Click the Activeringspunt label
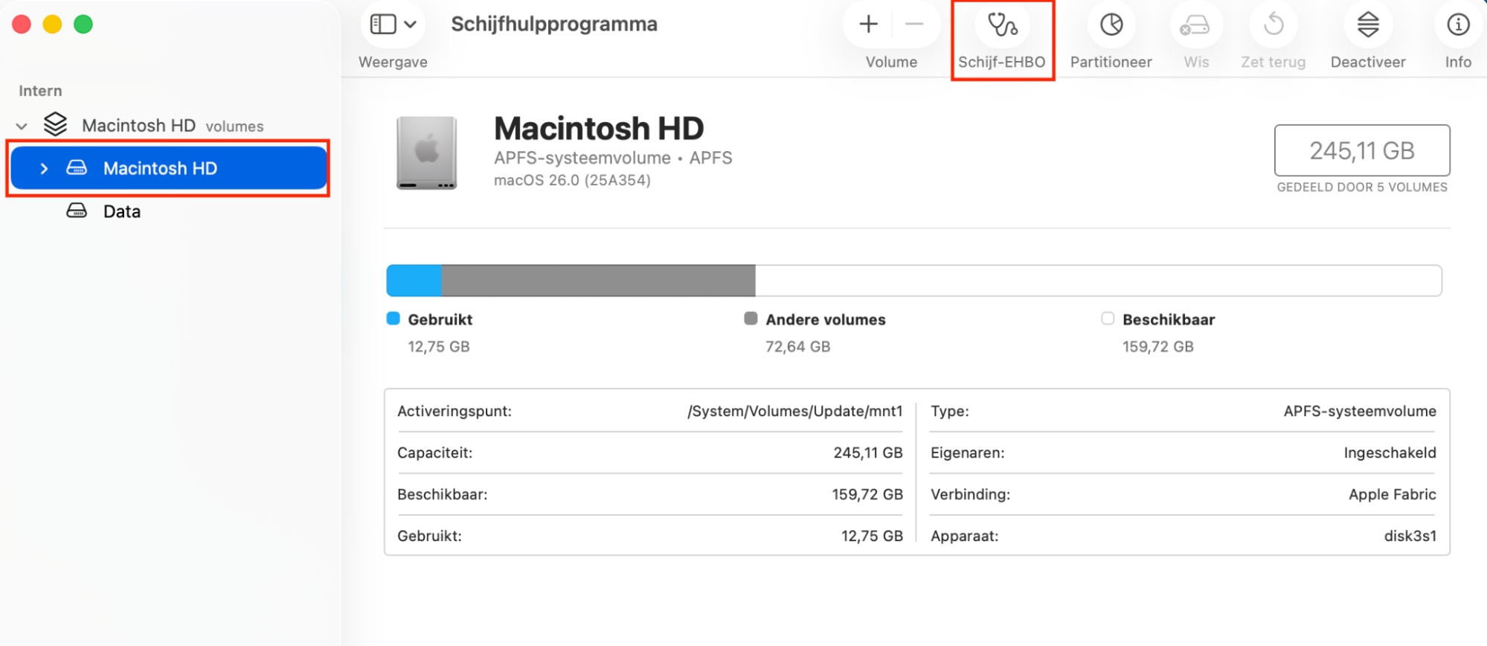The width and height of the screenshot is (1487, 646). click(x=454, y=411)
